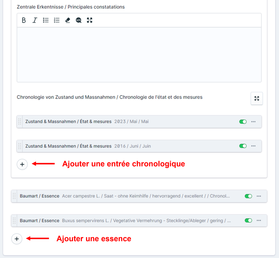Expand rich text editor to fullscreen
This screenshot has height=258, width=279.
90,20
